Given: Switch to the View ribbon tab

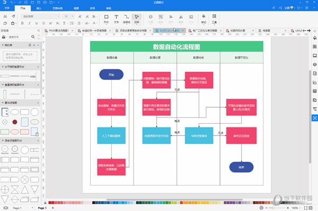Looking at the screenshot, I should click(76, 8).
